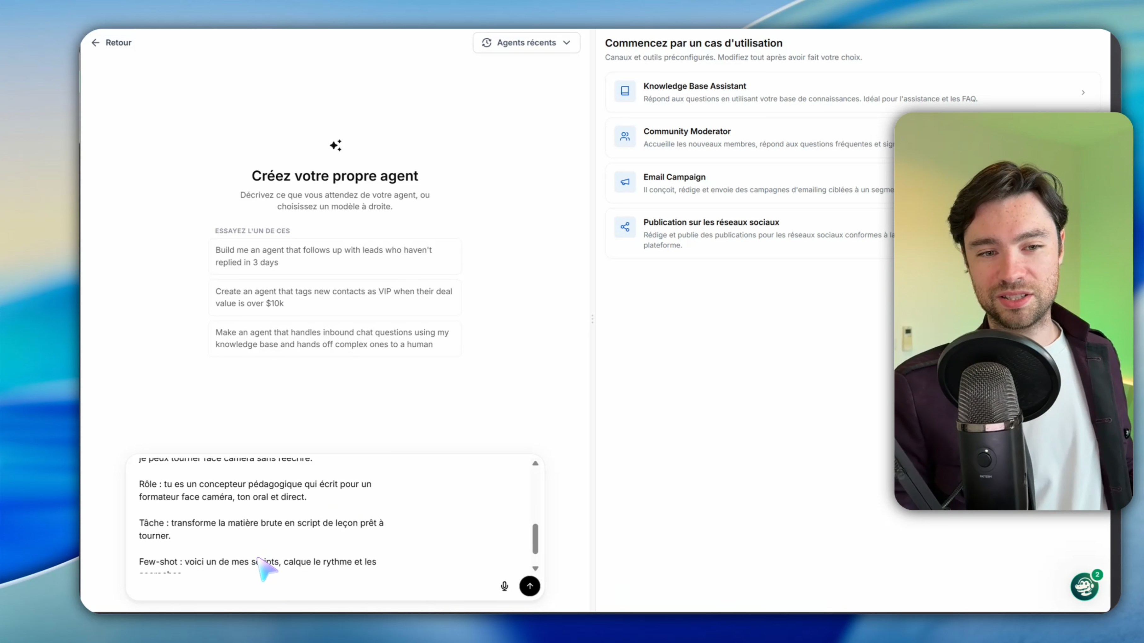Click the prompt box scrollbar thumb
Screen dimensions: 1144x643
click(536, 539)
